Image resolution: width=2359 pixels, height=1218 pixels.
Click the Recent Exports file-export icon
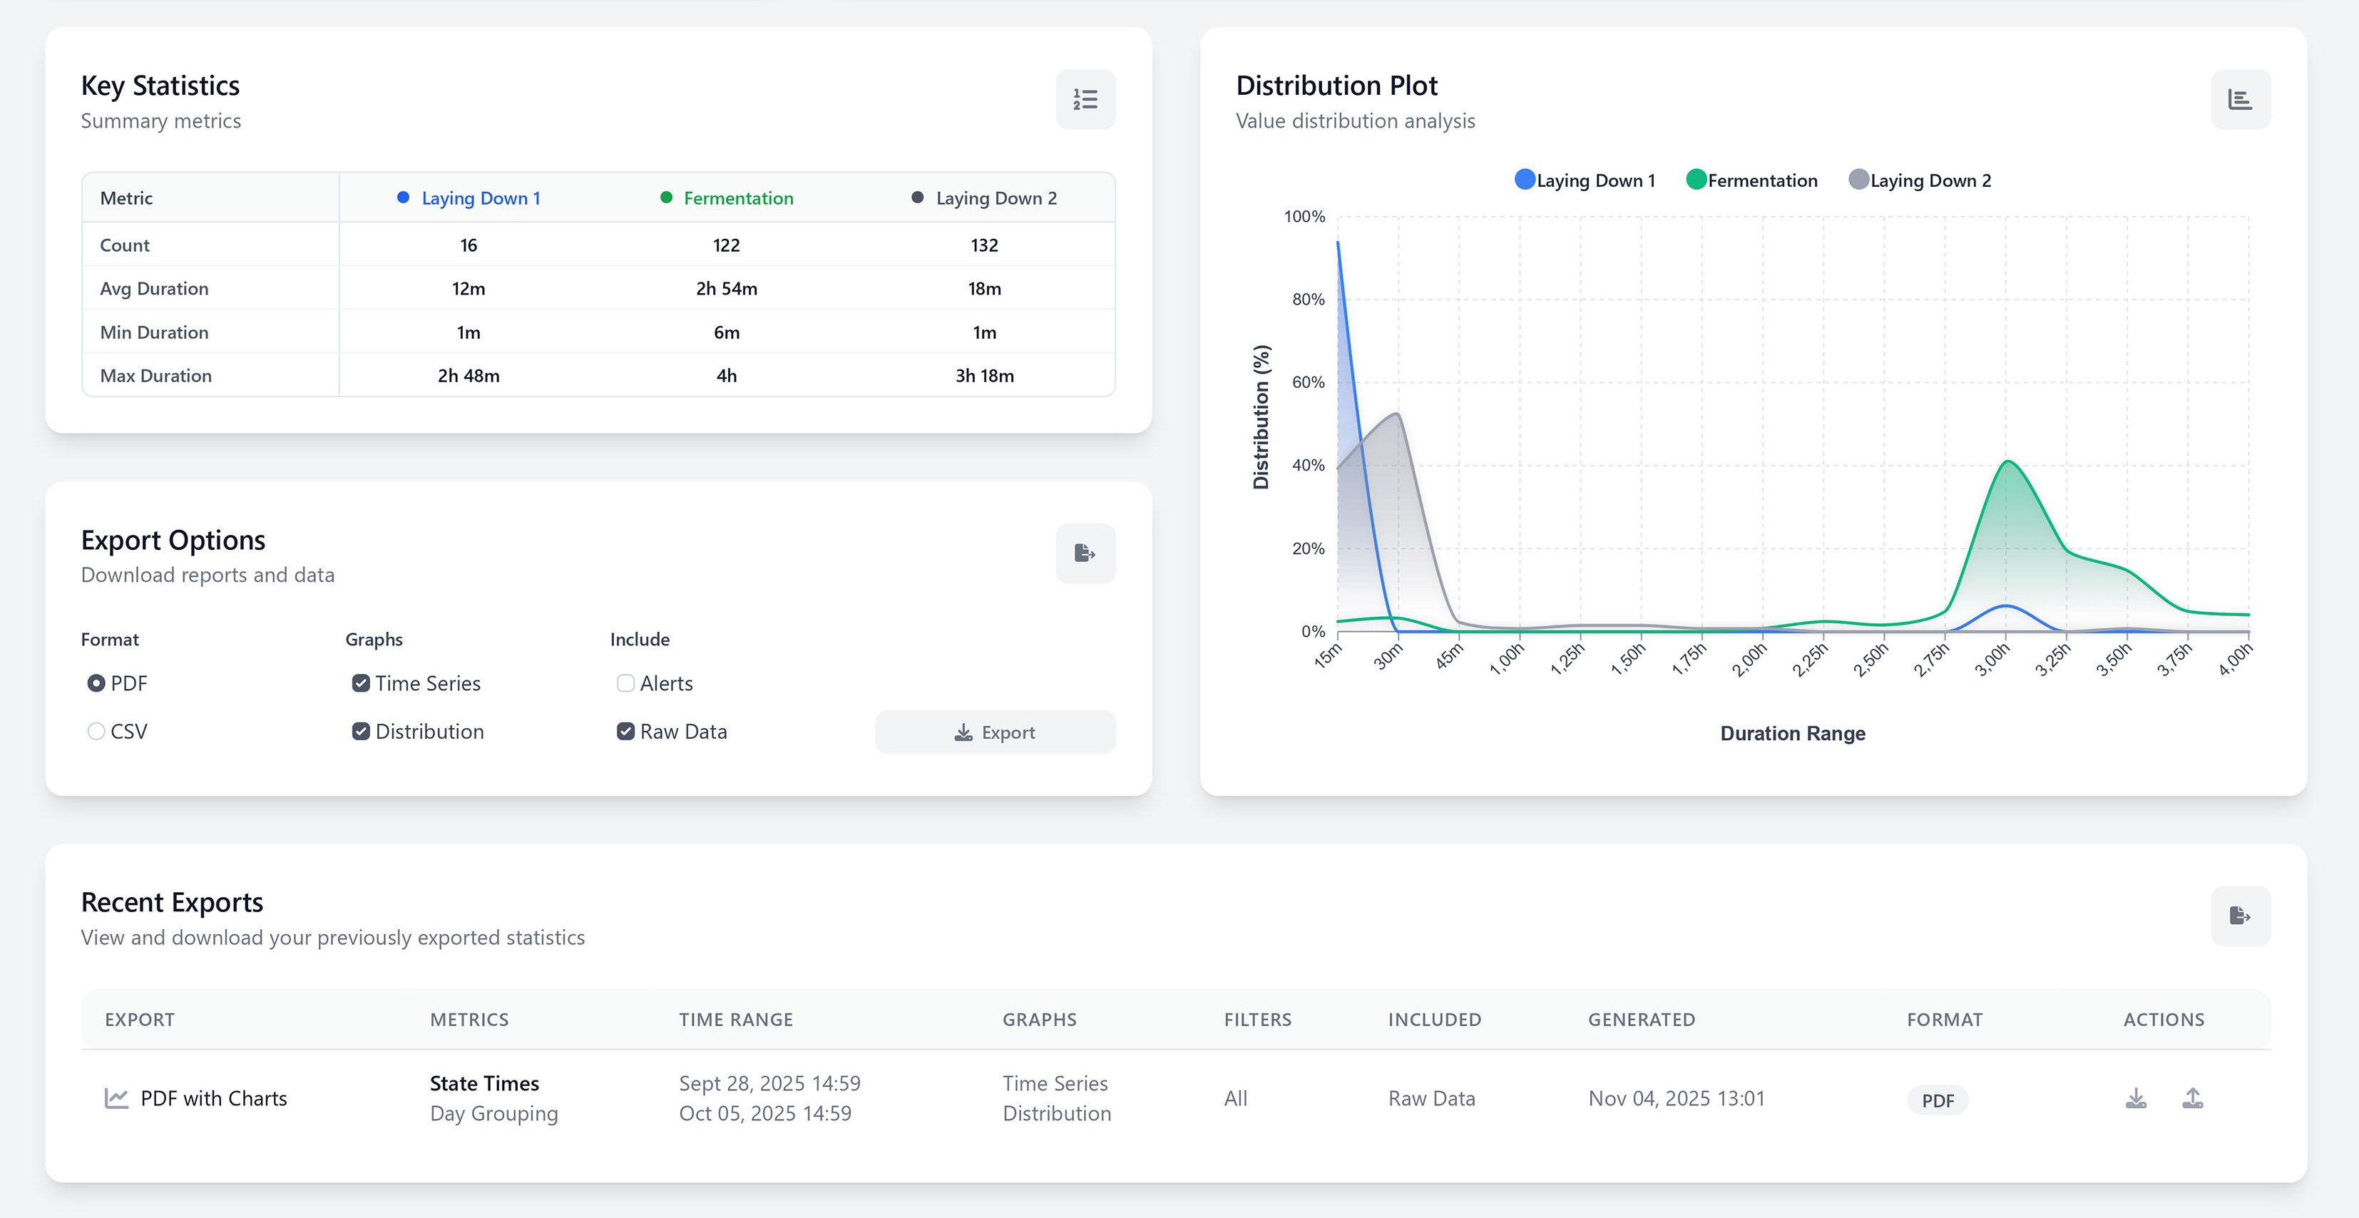[2240, 916]
